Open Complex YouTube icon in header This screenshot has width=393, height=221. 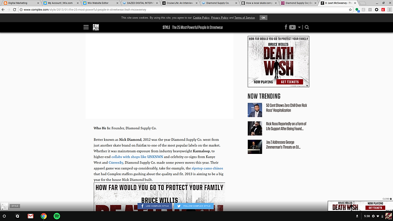point(292,27)
